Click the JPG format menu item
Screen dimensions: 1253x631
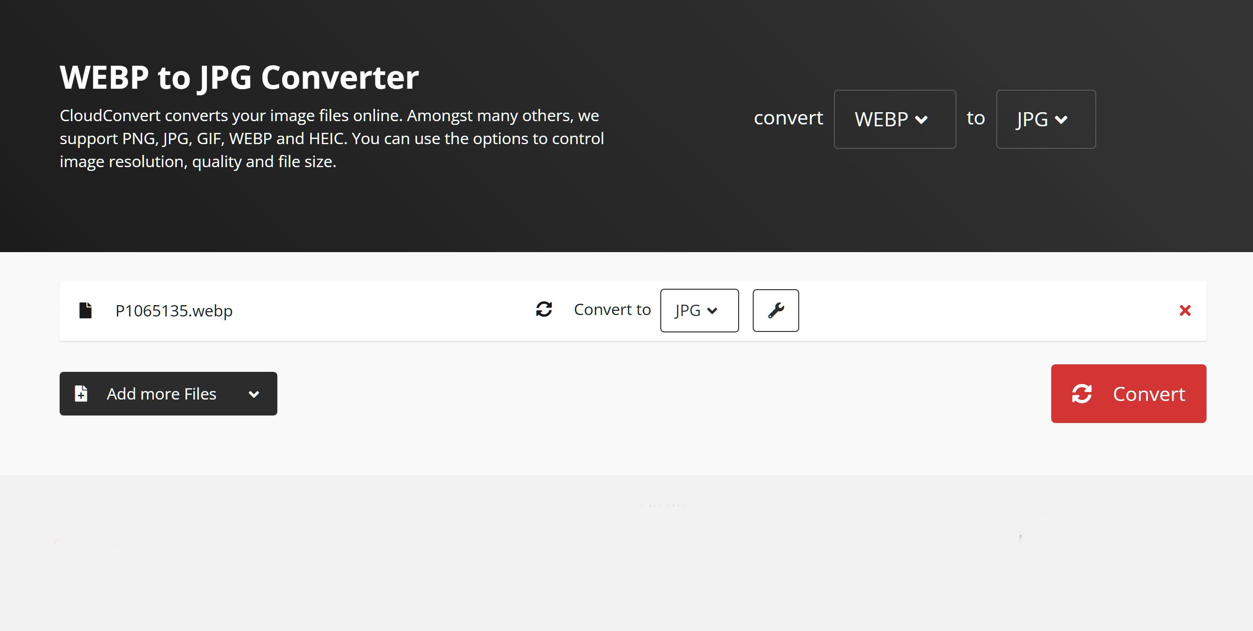coord(695,309)
